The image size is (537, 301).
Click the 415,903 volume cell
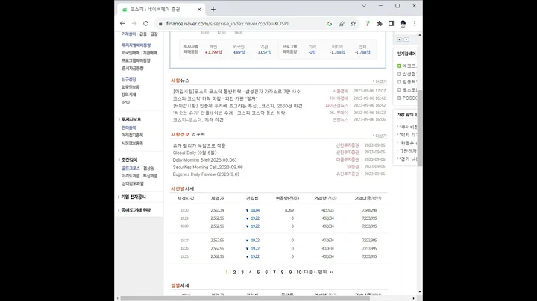pyautogui.click(x=327, y=210)
